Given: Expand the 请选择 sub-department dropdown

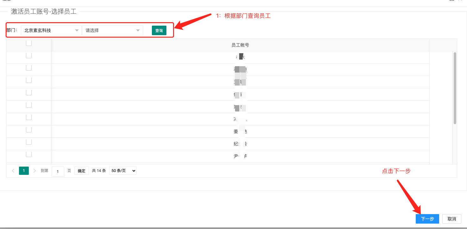Looking at the screenshot, I should (112, 30).
